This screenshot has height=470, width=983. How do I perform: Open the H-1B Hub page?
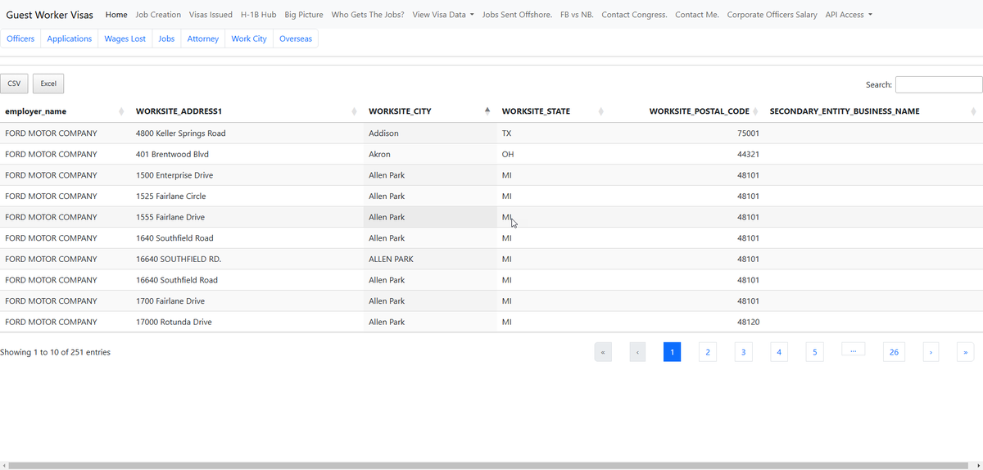258,15
